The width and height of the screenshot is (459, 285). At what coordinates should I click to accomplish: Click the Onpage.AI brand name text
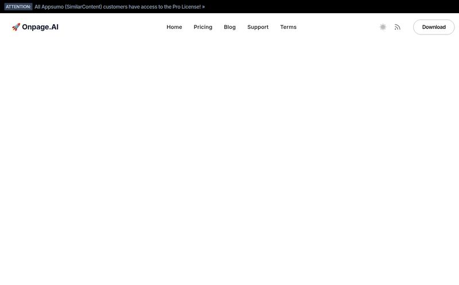(40, 27)
